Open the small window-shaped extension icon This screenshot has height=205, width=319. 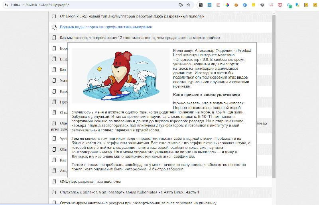coord(218,5)
